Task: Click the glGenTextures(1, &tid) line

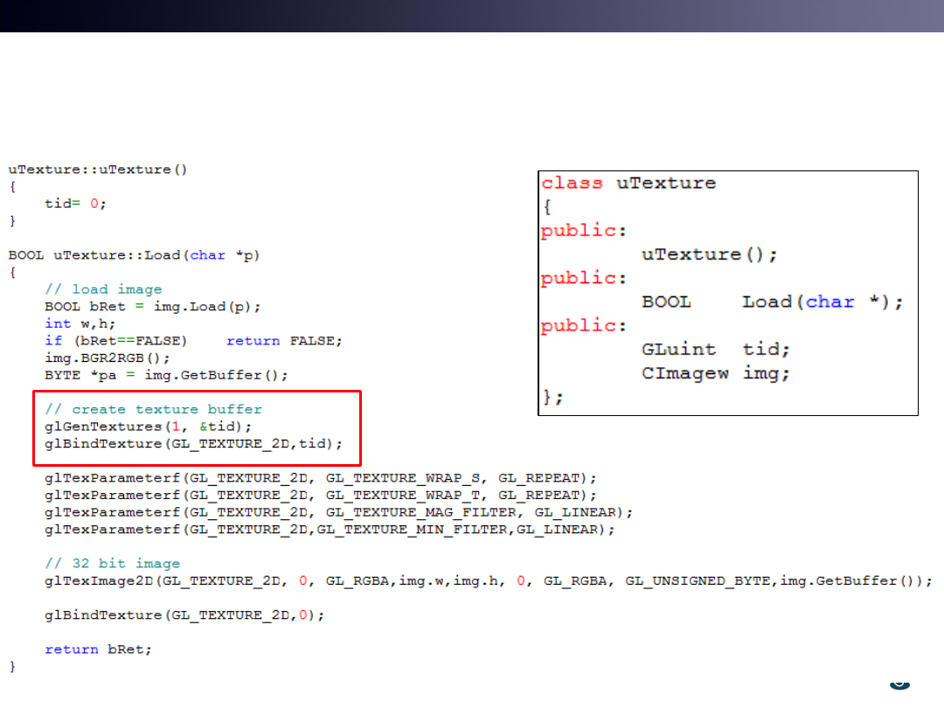Action: (148, 427)
